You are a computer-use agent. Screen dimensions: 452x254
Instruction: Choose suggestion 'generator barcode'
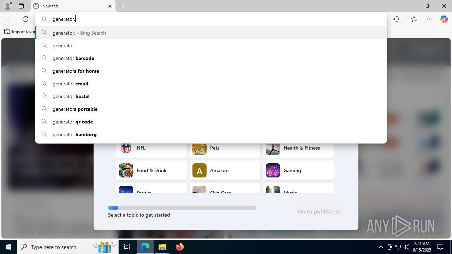pos(211,58)
